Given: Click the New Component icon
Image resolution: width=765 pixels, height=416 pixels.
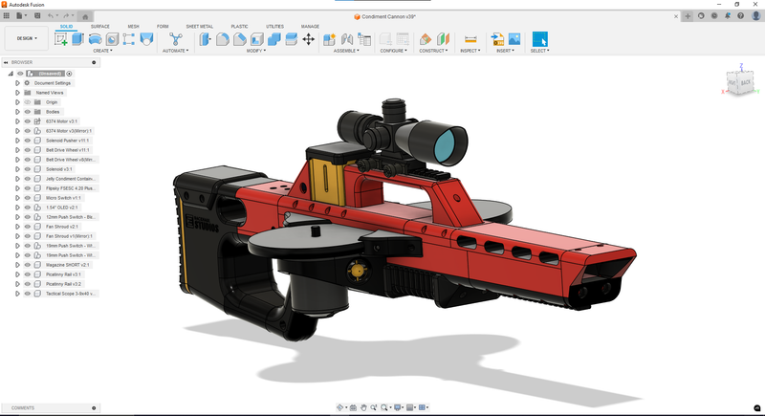Looking at the screenshot, I should click(329, 39).
